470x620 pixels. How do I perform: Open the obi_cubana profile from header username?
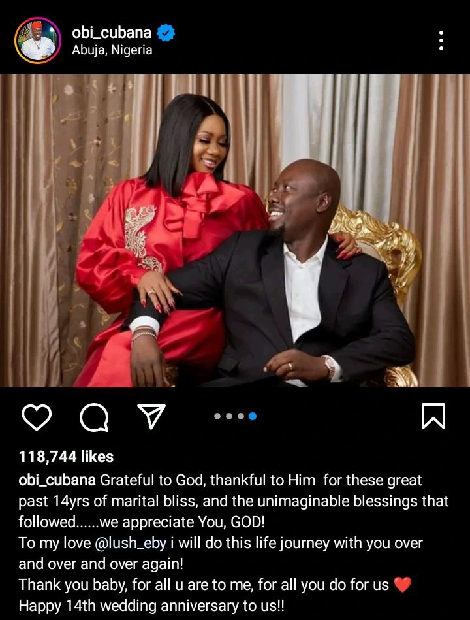click(112, 33)
